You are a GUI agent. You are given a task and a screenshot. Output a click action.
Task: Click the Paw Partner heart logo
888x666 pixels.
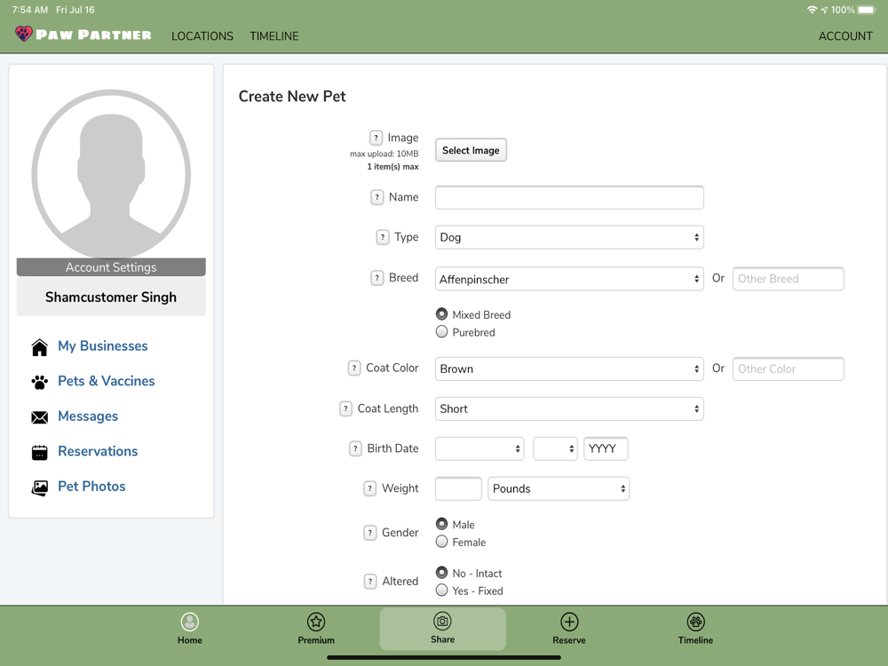pos(24,34)
